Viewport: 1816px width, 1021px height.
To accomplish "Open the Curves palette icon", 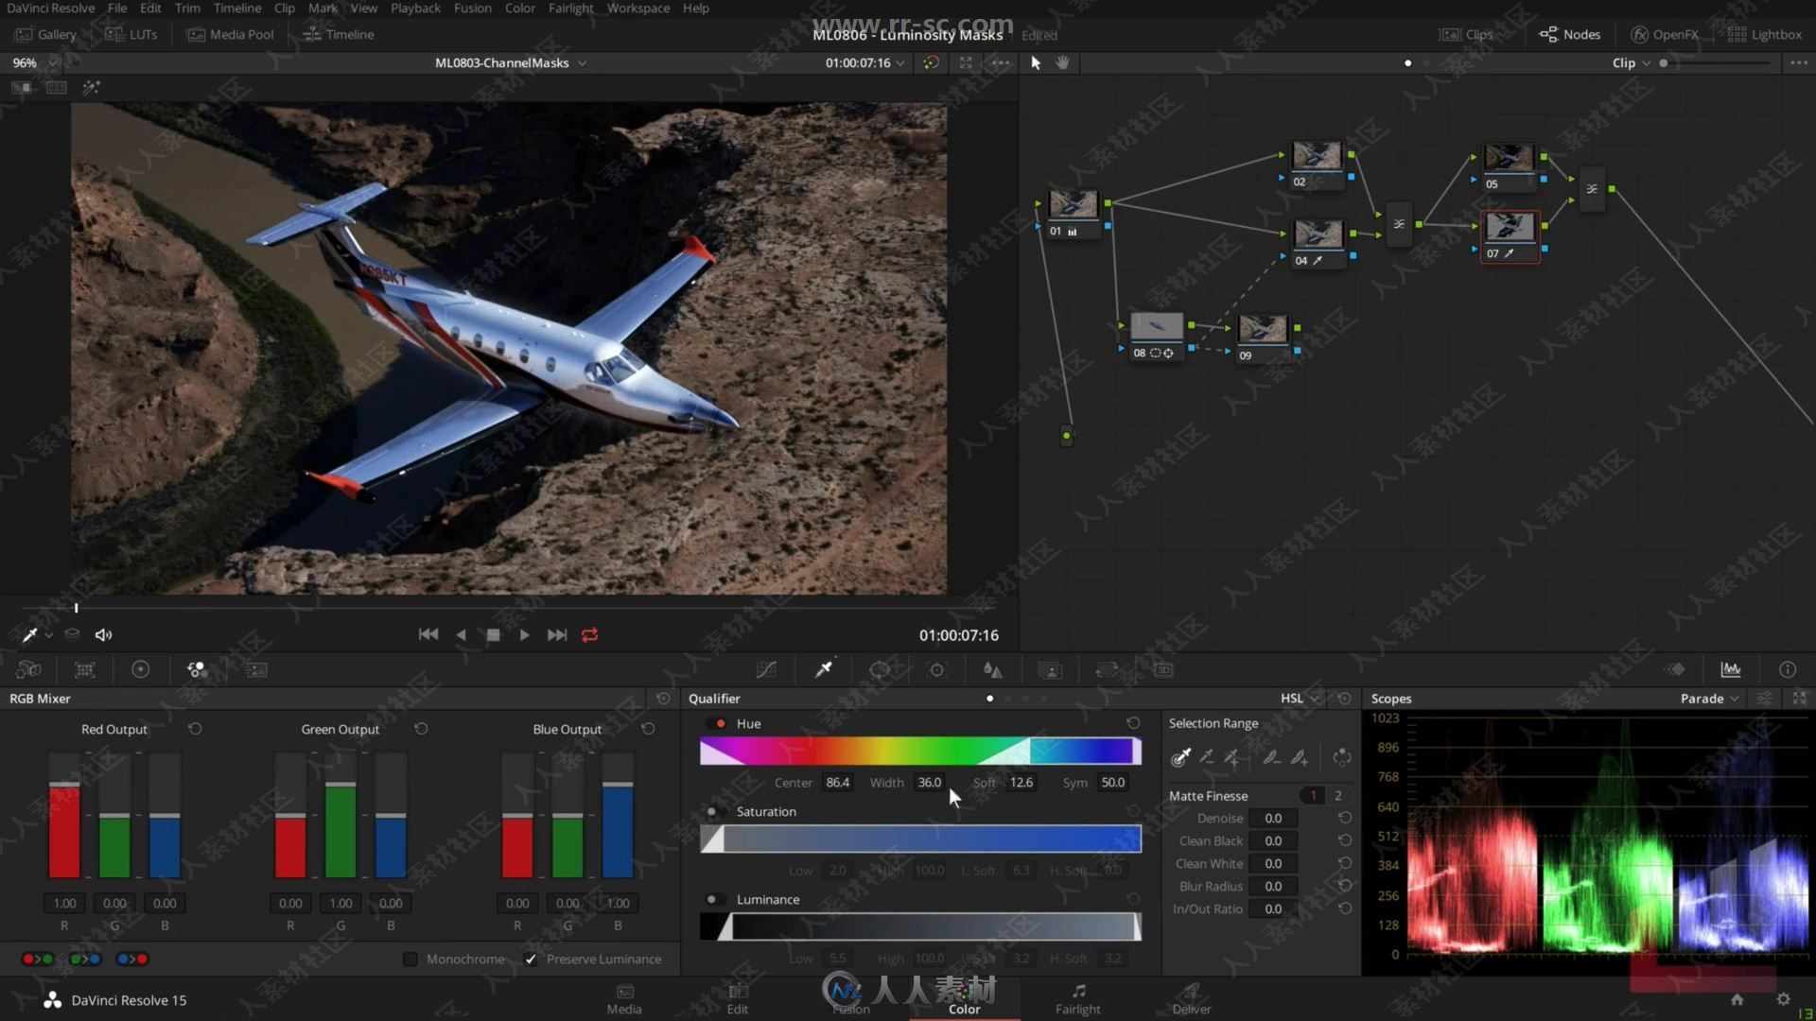I will (766, 669).
